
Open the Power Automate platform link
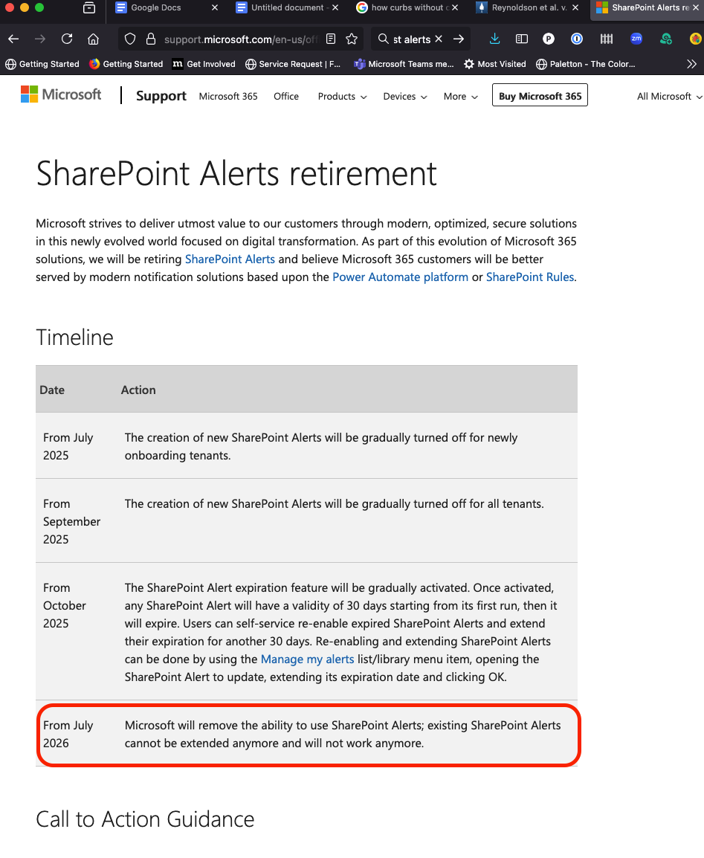[401, 277]
